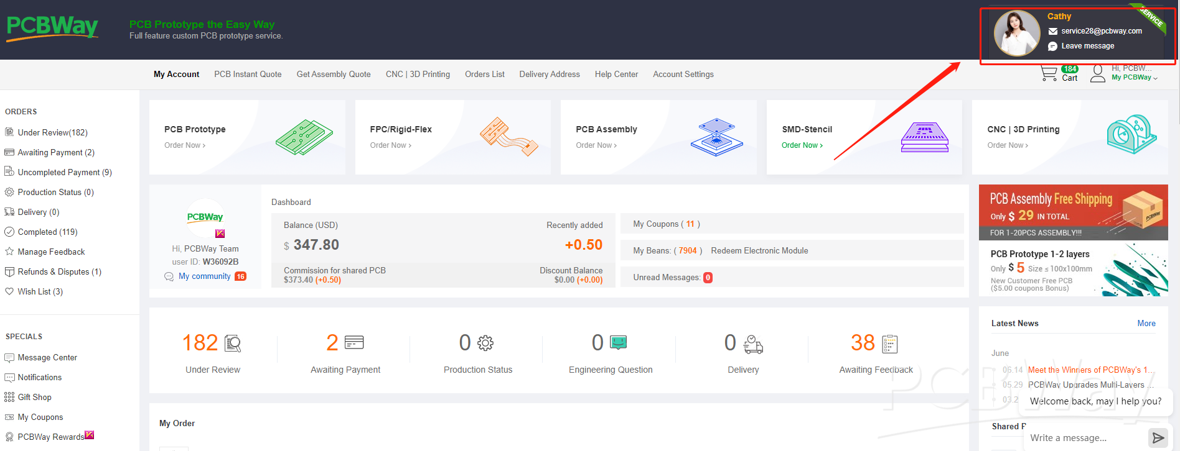Click the chat bubble Leave message icon
Screen dimensions: 1180x451
(1053, 46)
